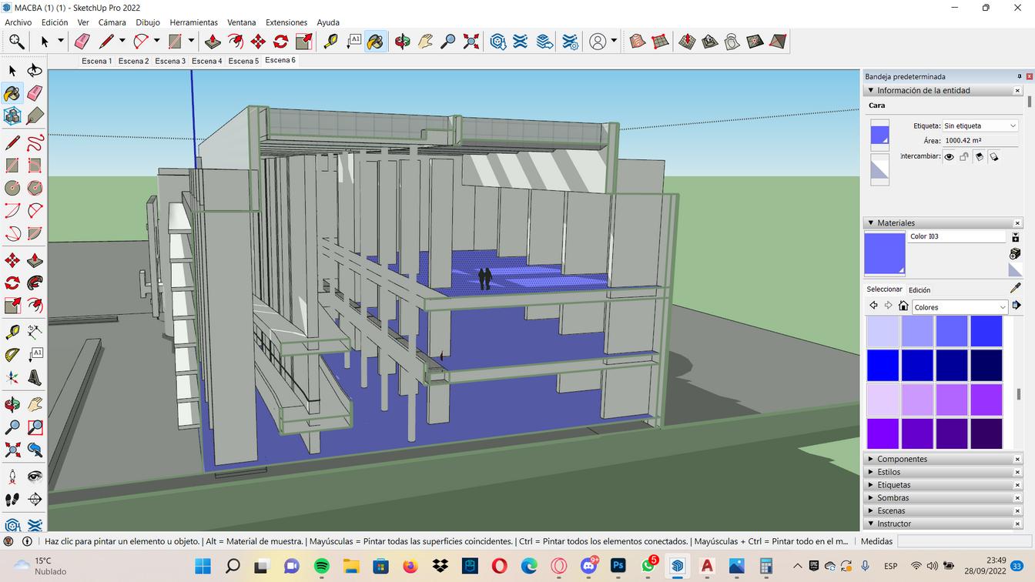Screen dimensions: 1035x582
Task: Open the Colores material library dropdown
Action: (960, 307)
